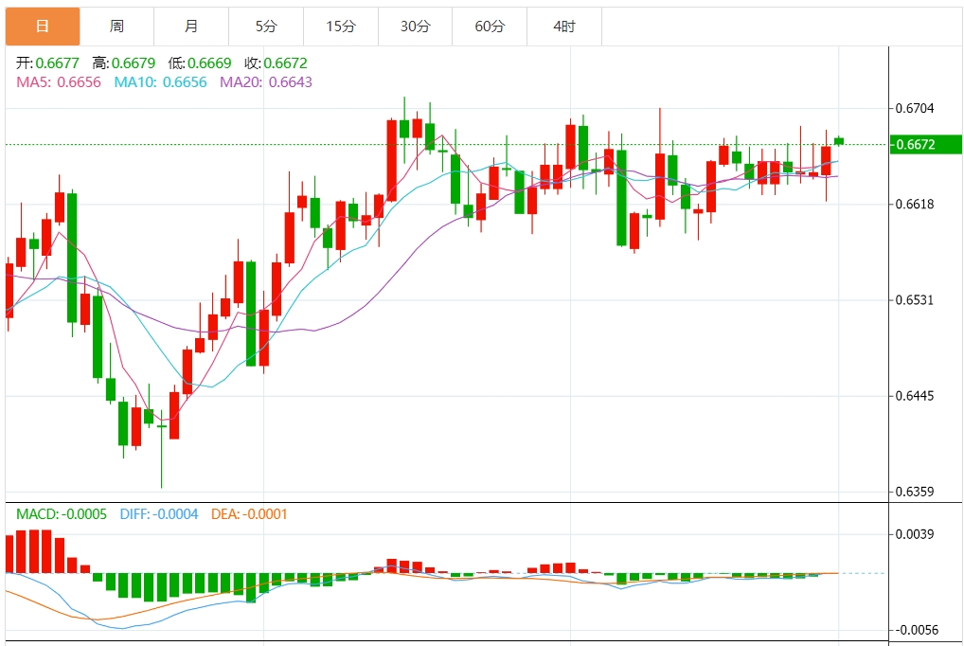The image size is (964, 646).
Task: Click the MA5: 0.6656 indicator label
Action: click(x=59, y=82)
